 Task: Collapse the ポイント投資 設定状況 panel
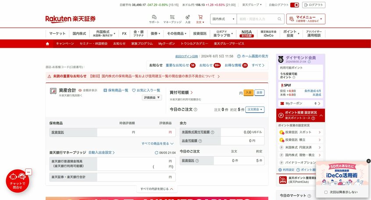coord(321,115)
